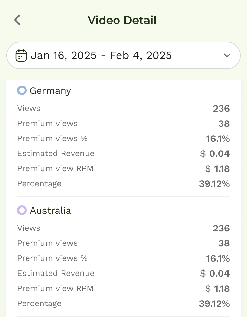The width and height of the screenshot is (247, 317).
Task: Click the blue circle marker beside Germany
Action: [x=22, y=91]
